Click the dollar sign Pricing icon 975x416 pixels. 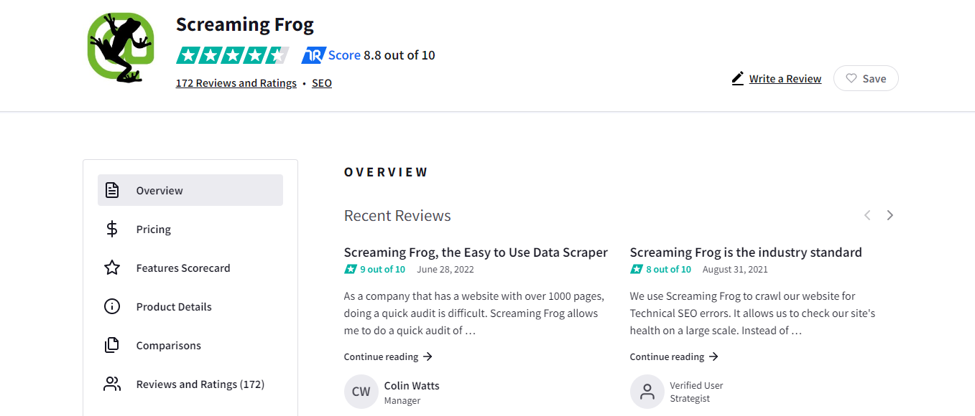click(x=112, y=229)
